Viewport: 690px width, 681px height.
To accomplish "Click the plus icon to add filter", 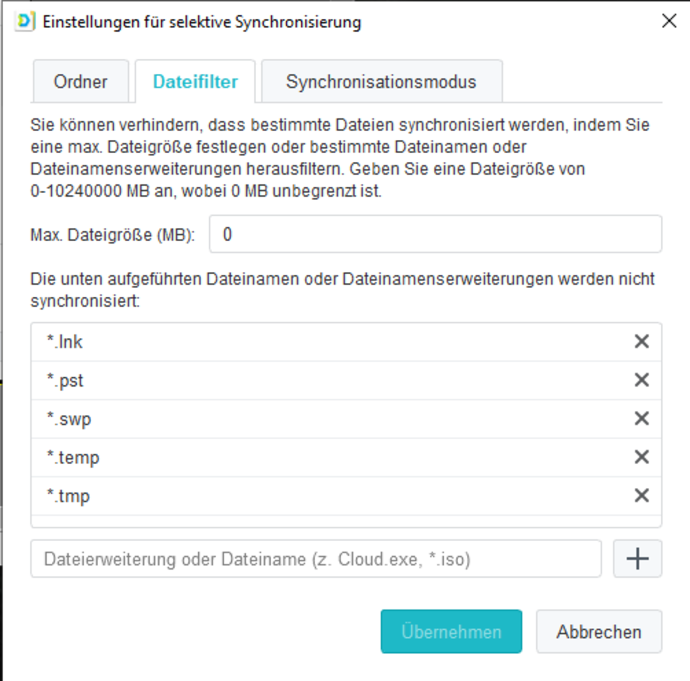I will (x=638, y=559).
